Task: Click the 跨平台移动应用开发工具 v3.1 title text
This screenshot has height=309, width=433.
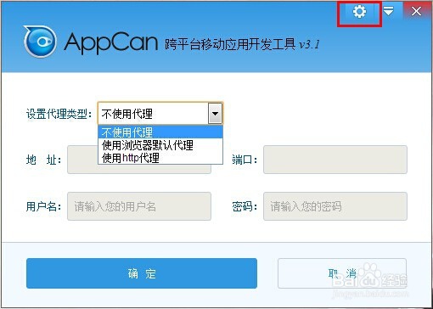Action: pos(242,44)
